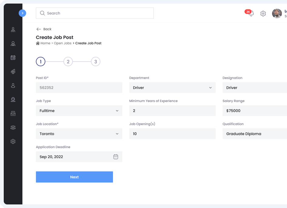Check notifications via the bell icon
The width and height of the screenshot is (287, 208).
pos(250,14)
